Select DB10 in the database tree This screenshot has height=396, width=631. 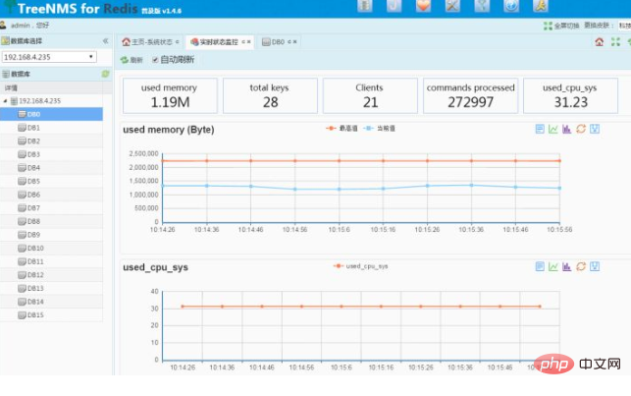pos(51,248)
